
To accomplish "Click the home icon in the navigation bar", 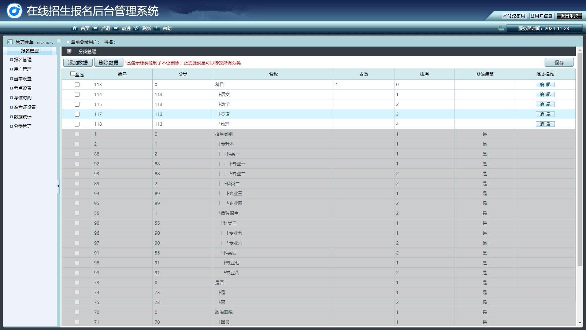I will [75, 28].
